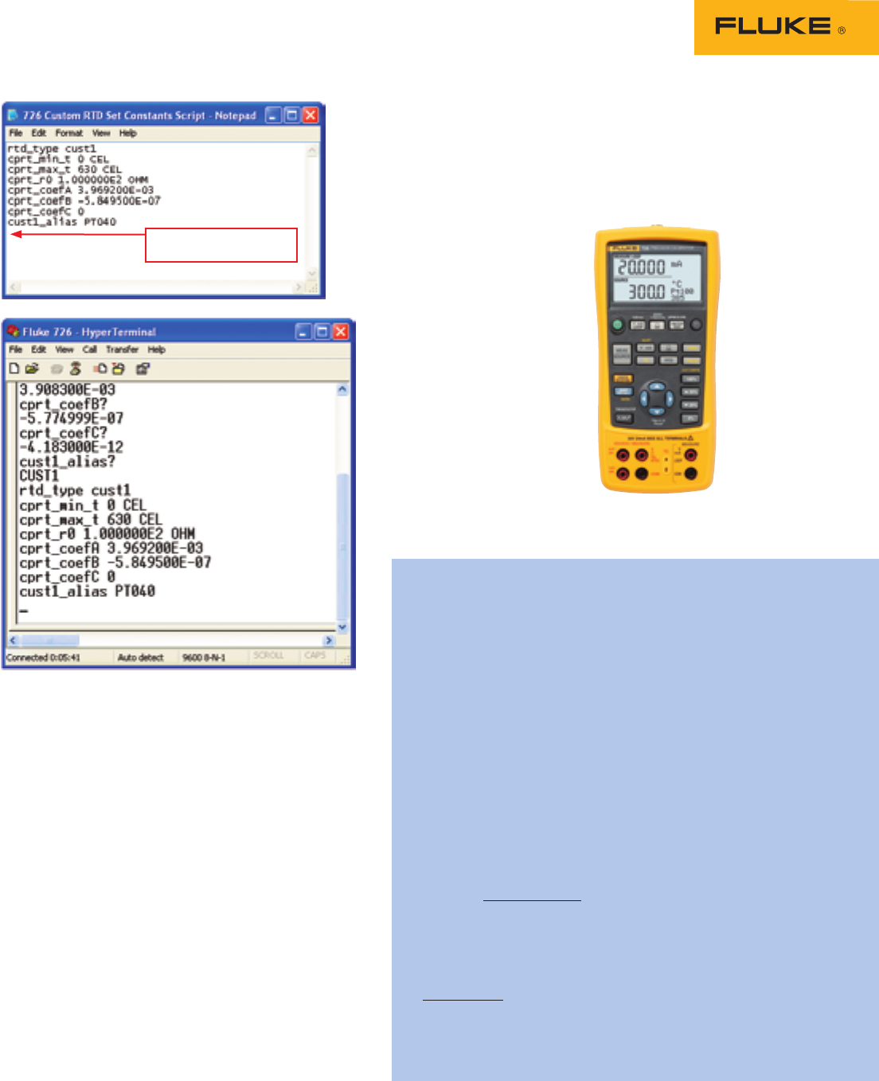Click the grayed Call phone icon in HyperTerminal
Viewport: 879px width, 1081px height.
point(57,369)
